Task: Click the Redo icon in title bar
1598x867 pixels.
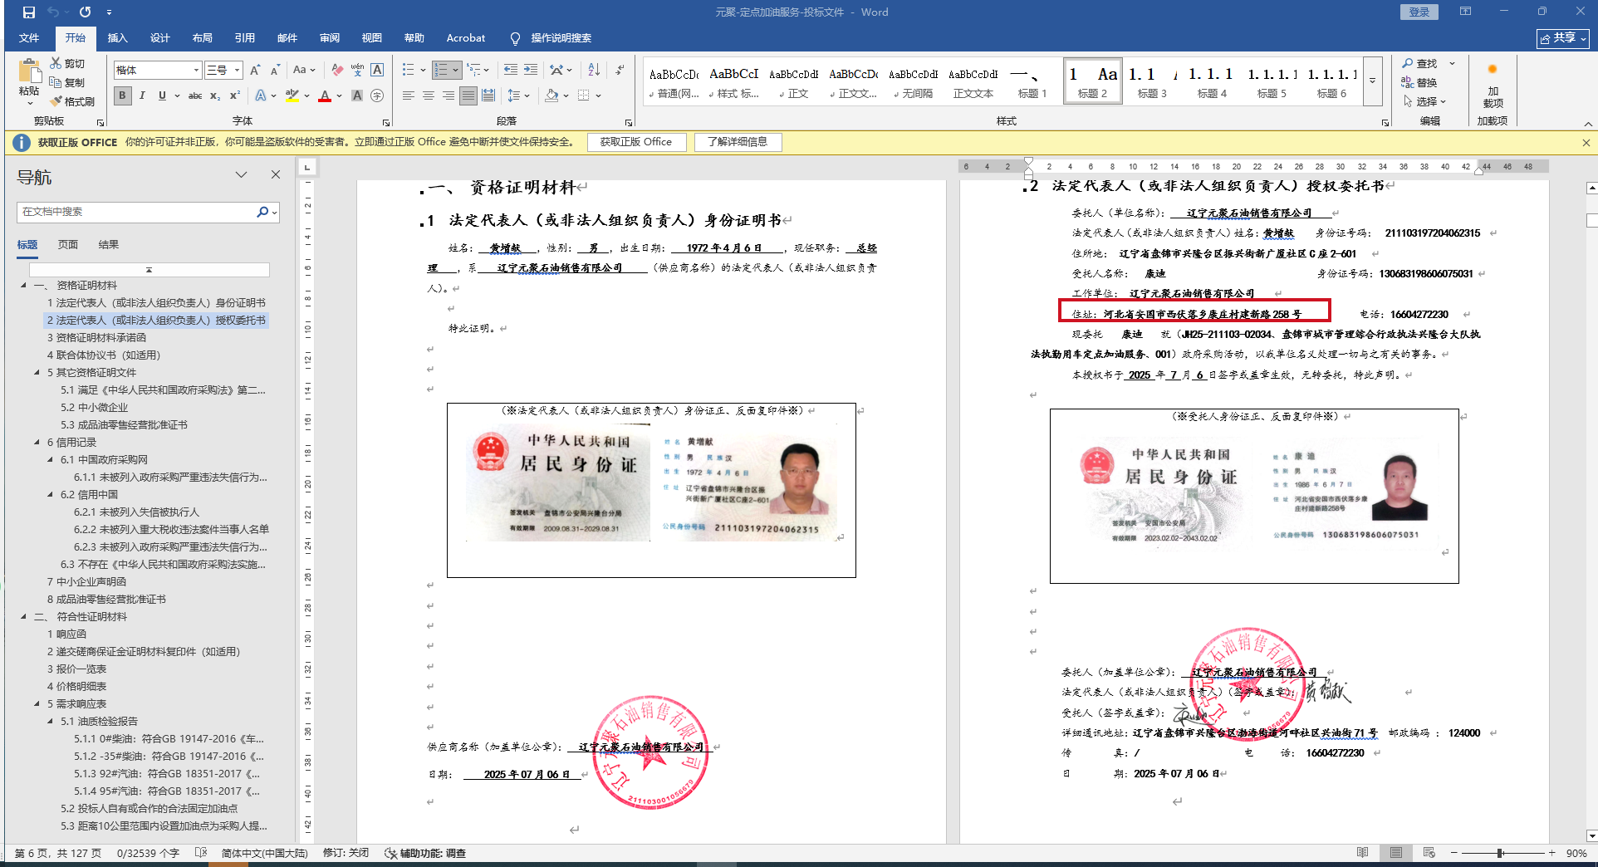Action: pos(85,12)
